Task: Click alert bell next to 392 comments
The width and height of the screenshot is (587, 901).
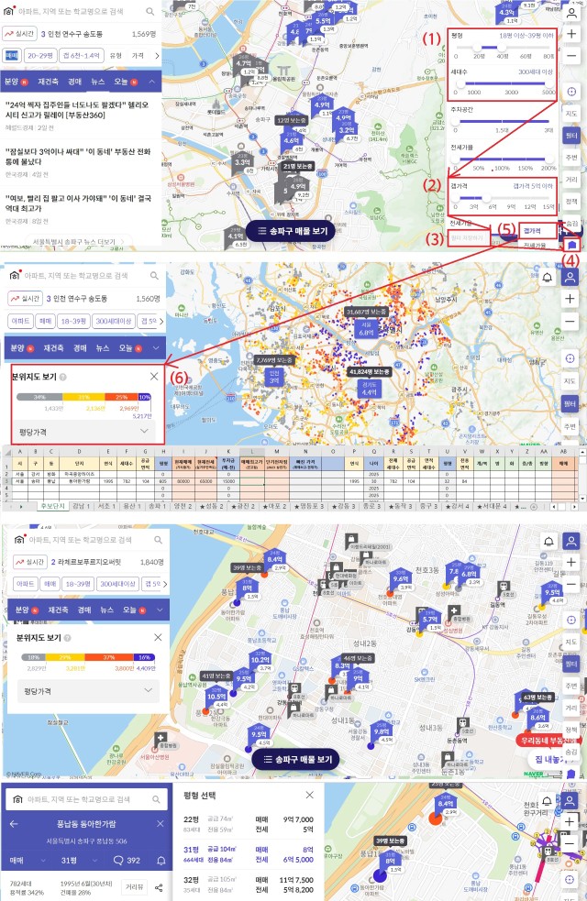Action: coord(161,860)
